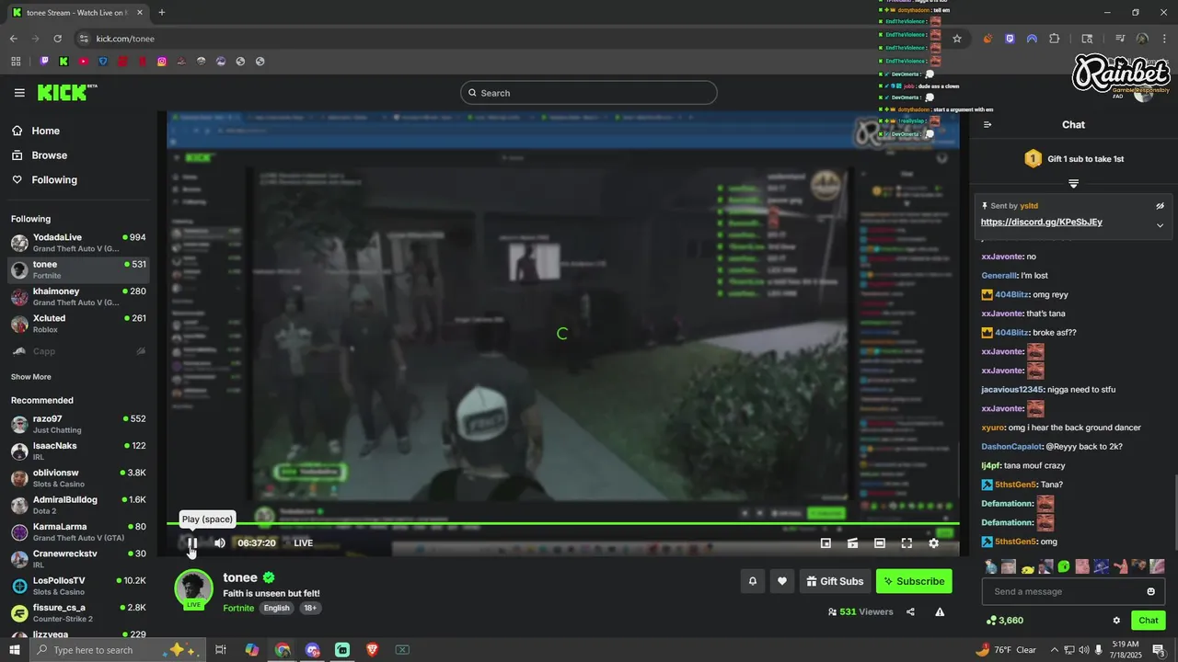Click the English language tag
Image resolution: width=1178 pixels, height=662 pixels.
[x=276, y=609]
